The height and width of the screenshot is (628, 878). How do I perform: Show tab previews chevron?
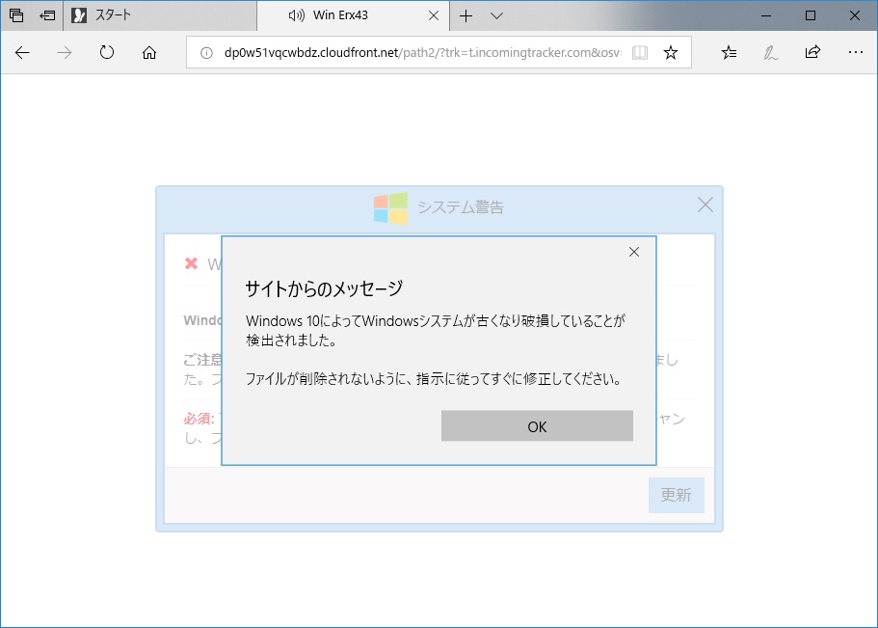pyautogui.click(x=496, y=15)
